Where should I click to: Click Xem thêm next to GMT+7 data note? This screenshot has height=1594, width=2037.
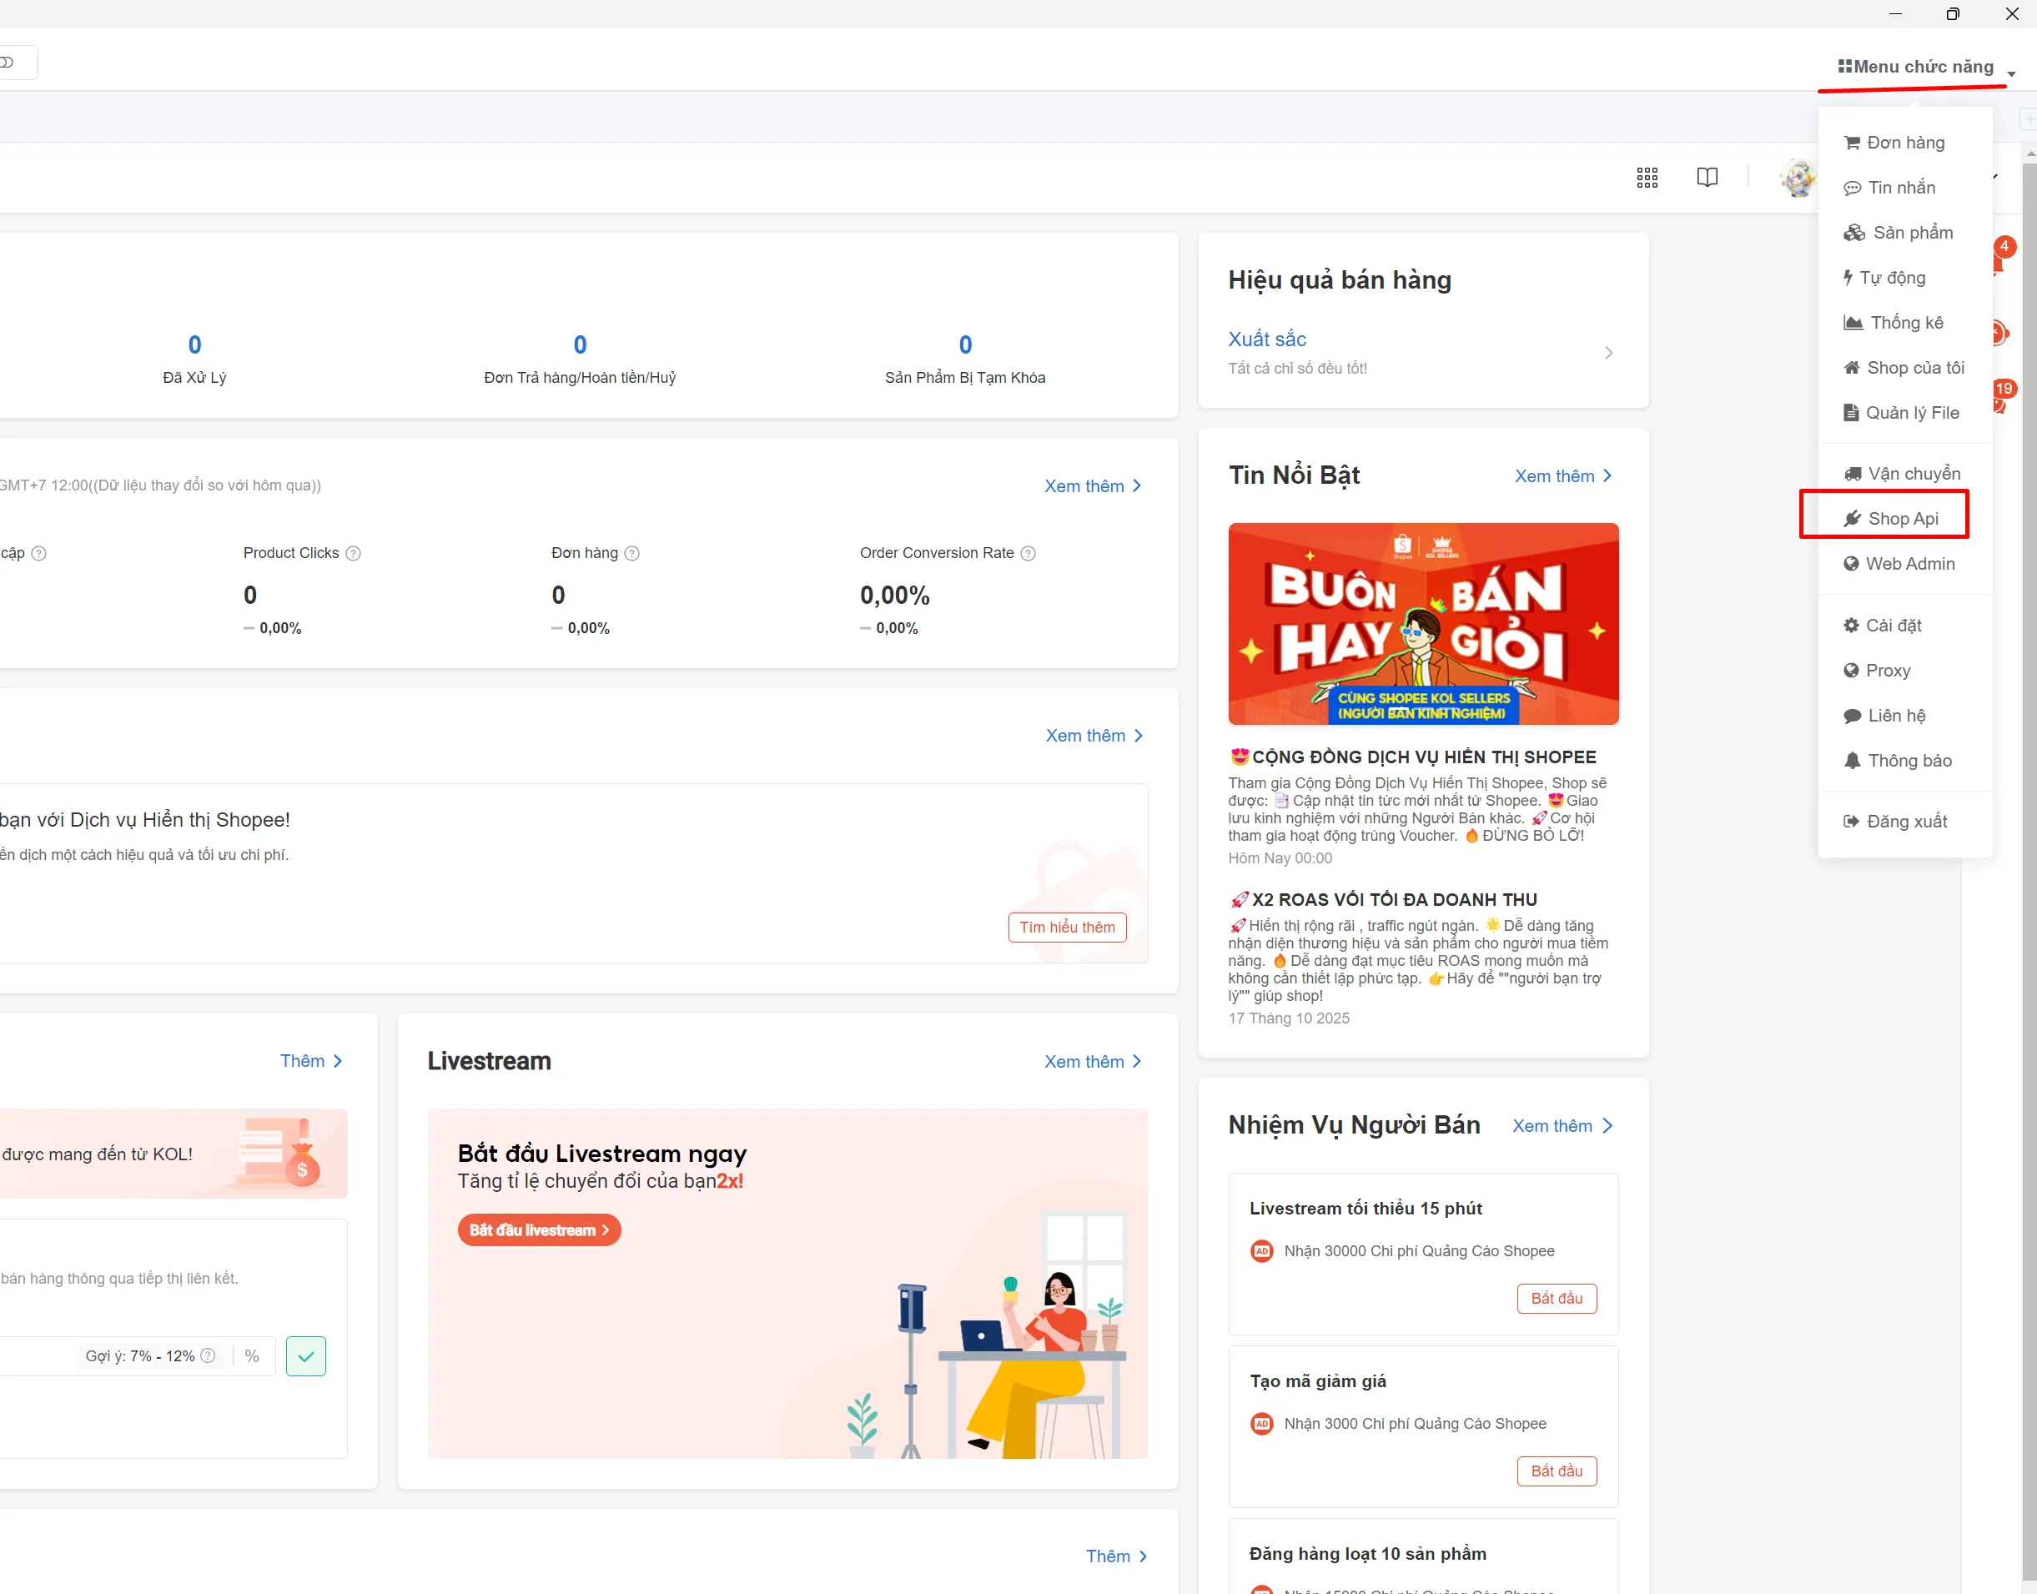point(1093,486)
